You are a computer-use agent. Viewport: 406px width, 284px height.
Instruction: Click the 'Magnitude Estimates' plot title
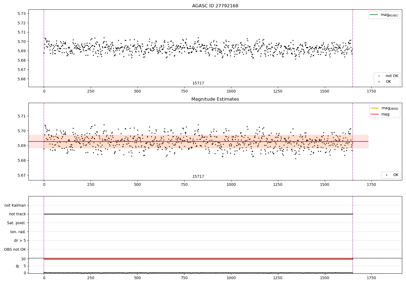pyautogui.click(x=215, y=99)
